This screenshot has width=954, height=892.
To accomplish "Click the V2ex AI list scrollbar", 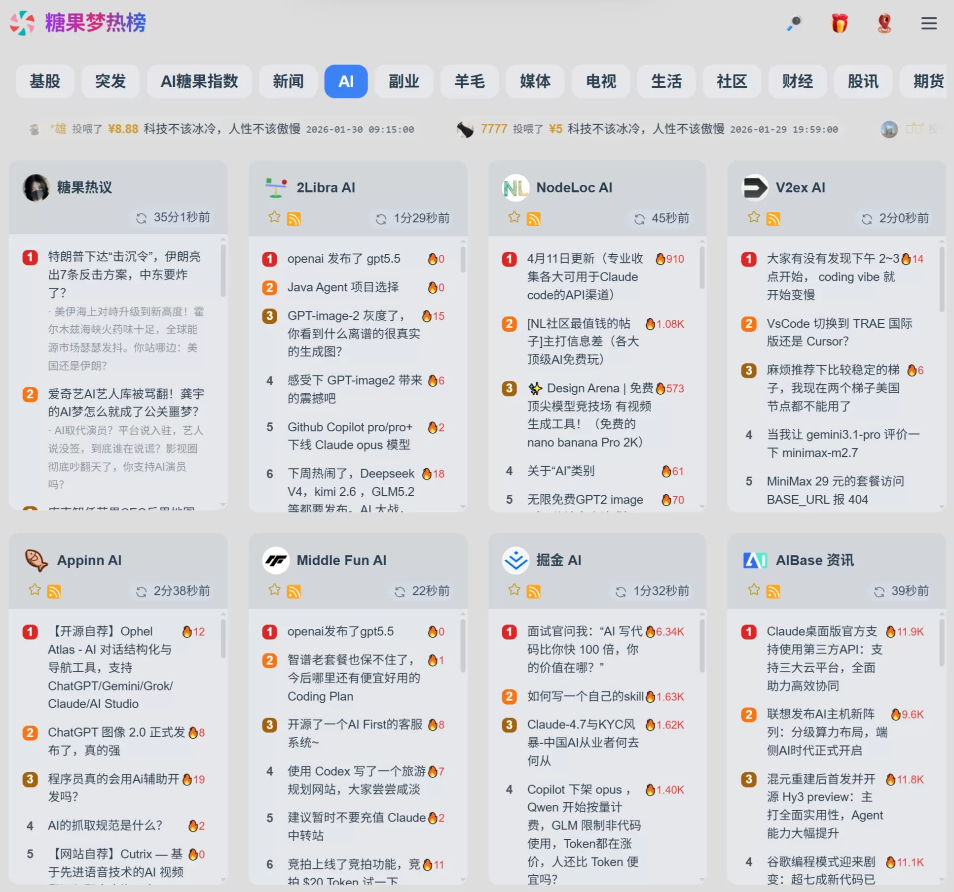I will [942, 279].
